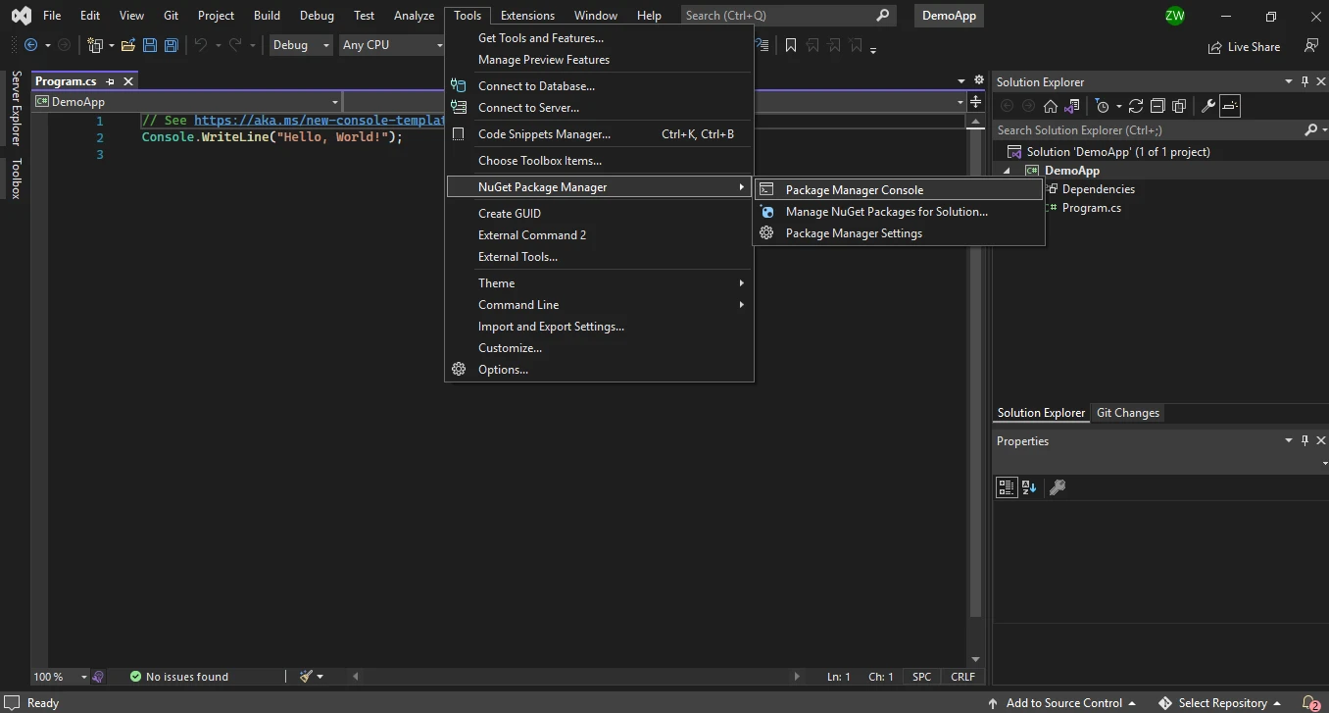This screenshot has width=1329, height=713.
Task: Collapse the DemoApp project node
Action: (1007, 171)
